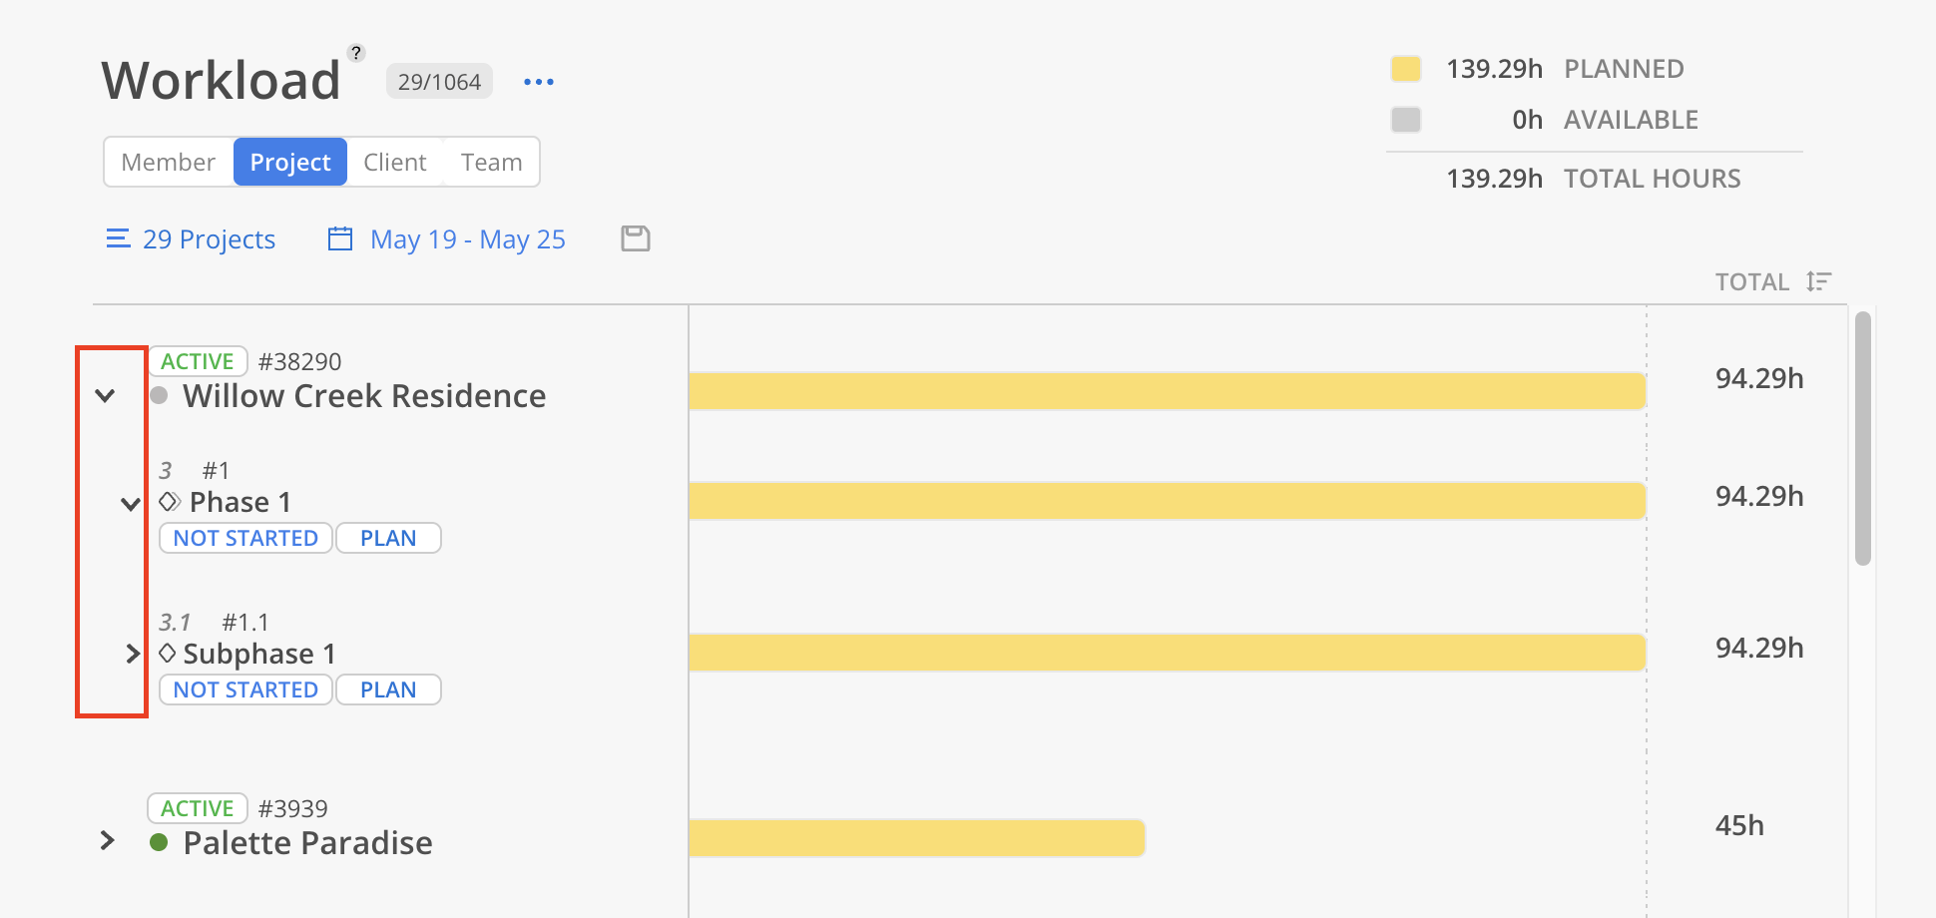The image size is (1936, 918).
Task: Click the help question mark beside Workload
Action: 357,51
